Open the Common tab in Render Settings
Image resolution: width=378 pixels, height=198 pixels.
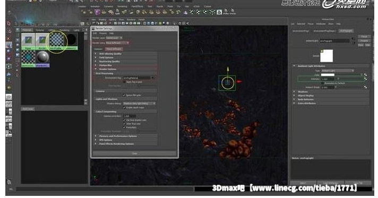[98, 49]
